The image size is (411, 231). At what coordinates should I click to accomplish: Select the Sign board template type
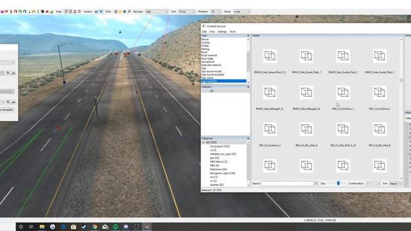(213, 74)
